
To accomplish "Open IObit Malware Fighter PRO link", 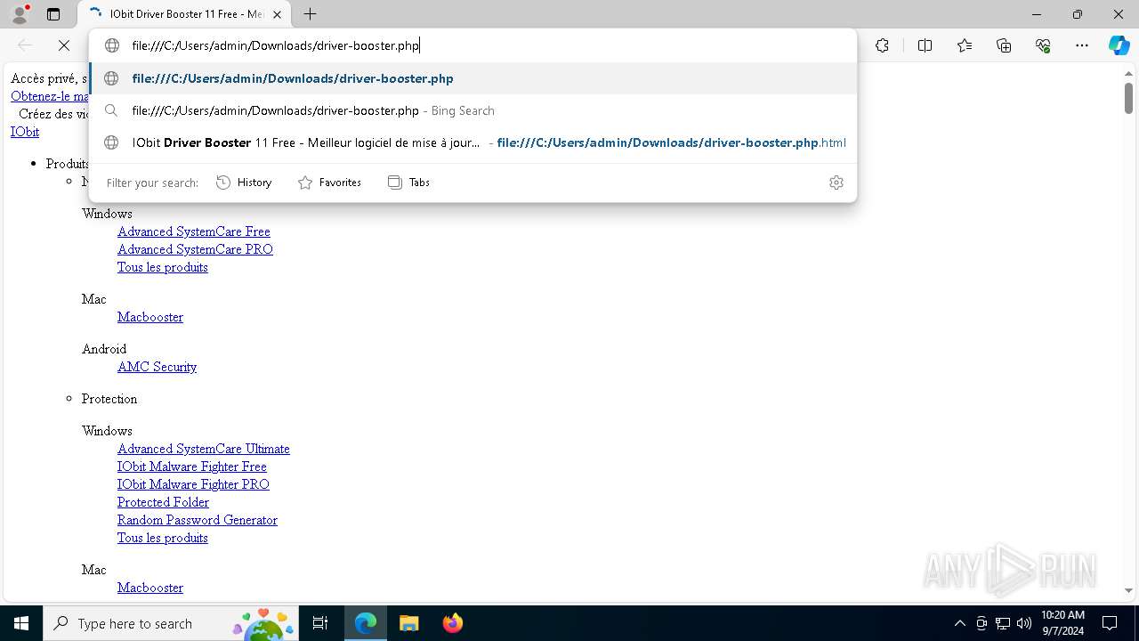I will [x=193, y=484].
